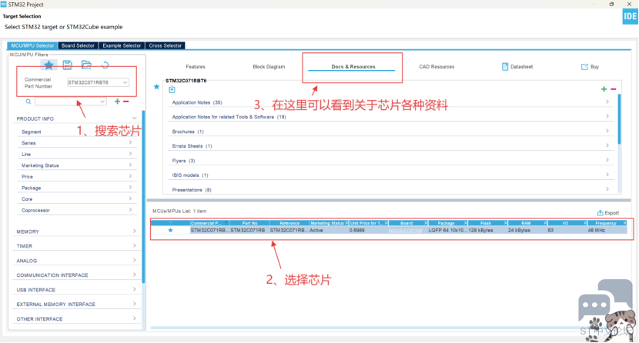Toggle the star in the STM32C071RB table row
This screenshot has width=639, height=343.
coord(170,230)
